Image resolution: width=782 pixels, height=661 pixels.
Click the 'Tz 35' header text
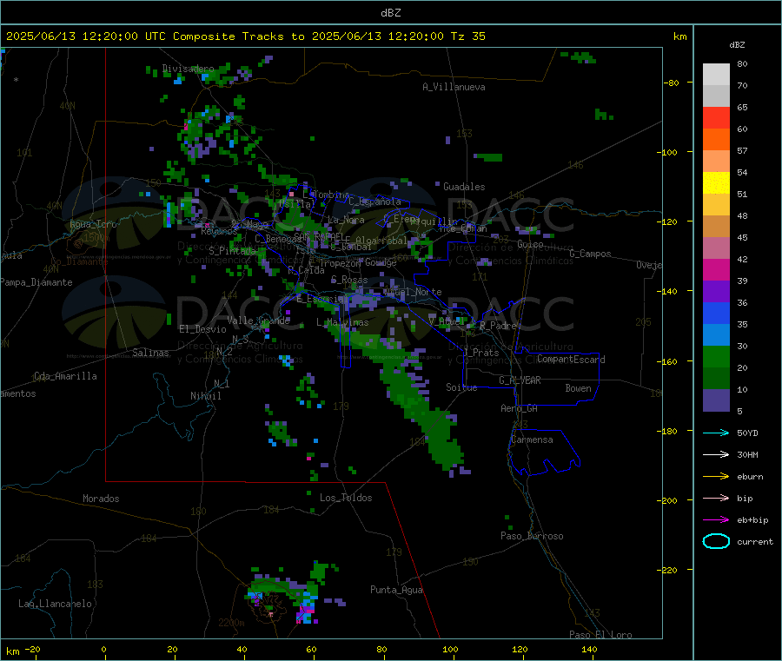(467, 36)
